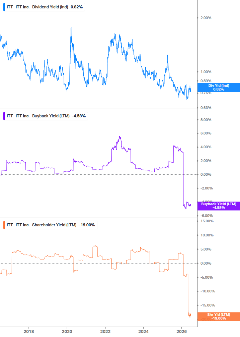Click the 4.00% tick on buyback yield axis
This screenshot has height=337, width=240.
coord(206,147)
